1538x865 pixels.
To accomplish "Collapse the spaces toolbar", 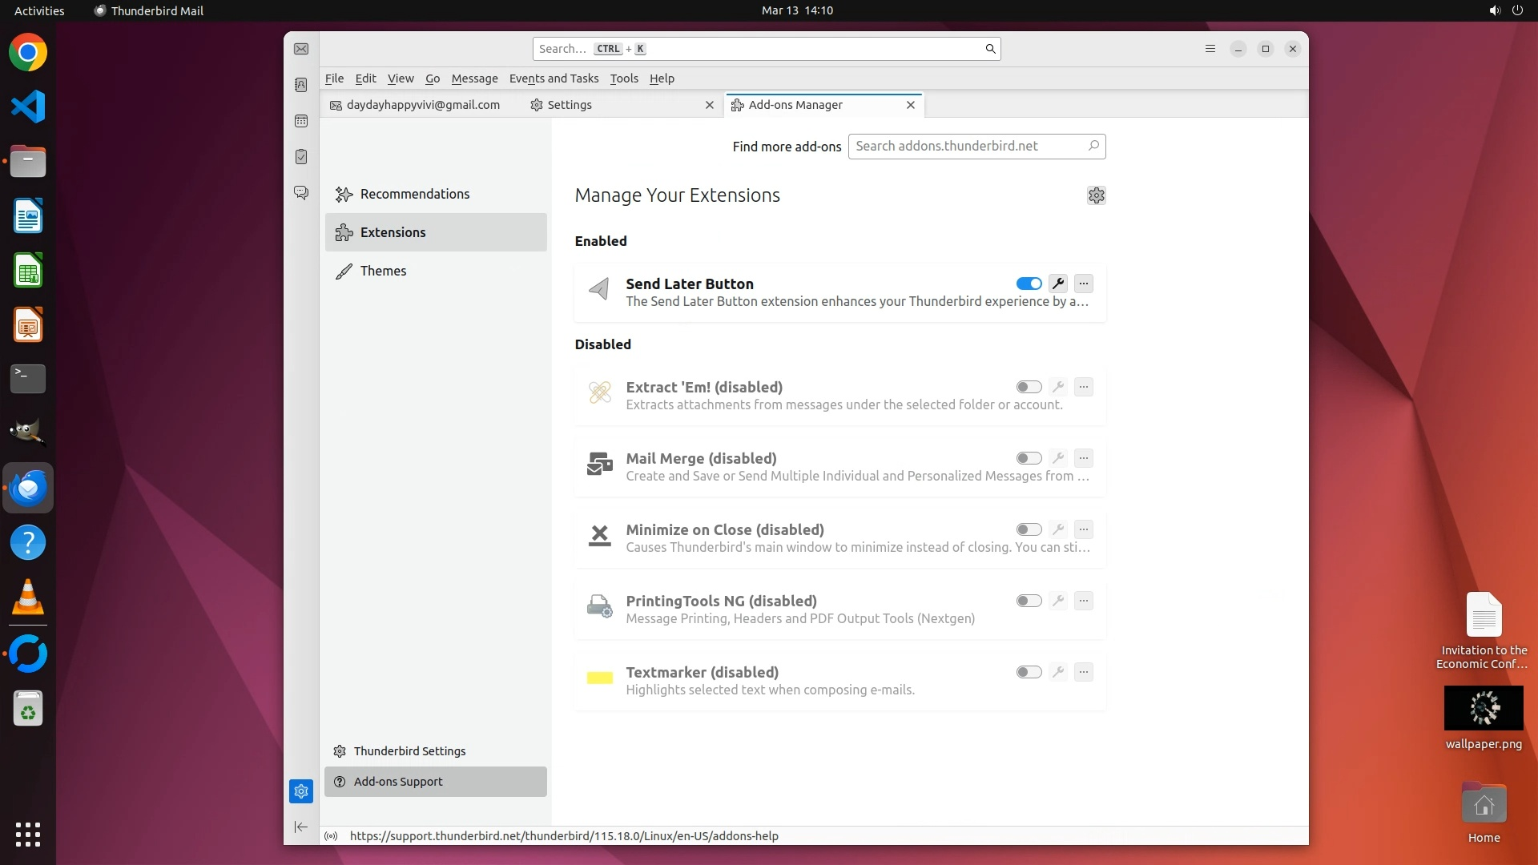I will pos(301,827).
